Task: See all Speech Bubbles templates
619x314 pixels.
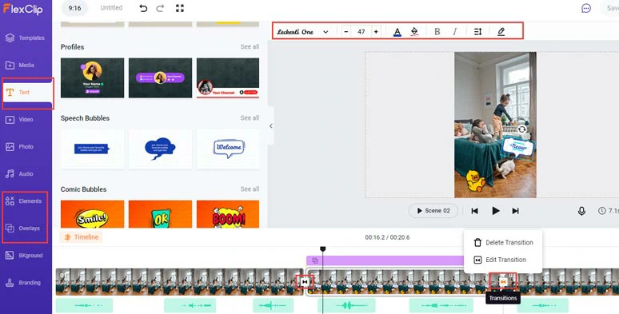Action: pos(250,118)
